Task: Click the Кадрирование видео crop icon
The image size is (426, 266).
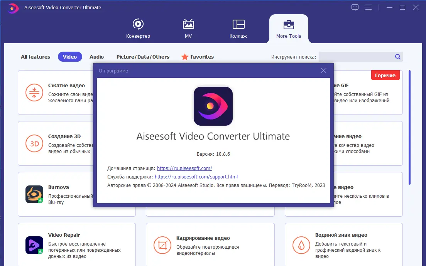Action: coord(162,245)
